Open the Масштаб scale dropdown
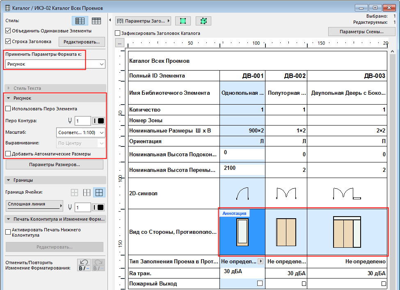 pyautogui.click(x=80, y=132)
